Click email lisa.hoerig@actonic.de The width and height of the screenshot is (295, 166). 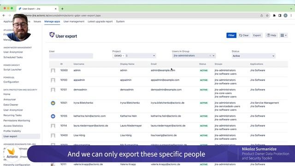164,135
